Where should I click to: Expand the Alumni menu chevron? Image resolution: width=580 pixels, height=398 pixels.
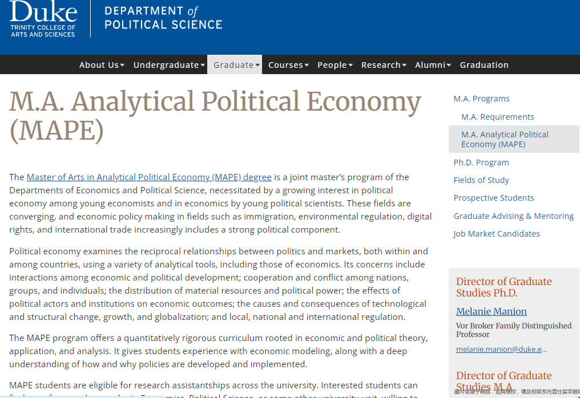(x=449, y=66)
